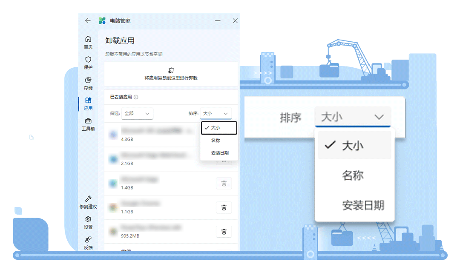This screenshot has width=460, height=270.
Task: Click the uninstall drop icon above the drag text
Action: [171, 70]
